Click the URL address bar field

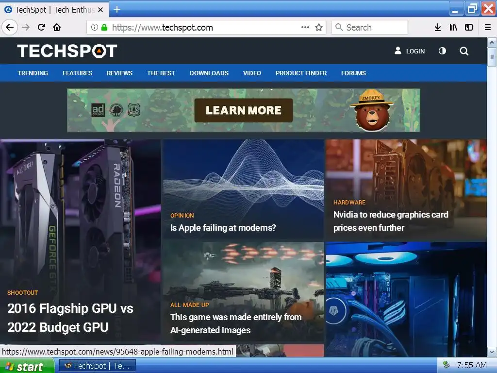pos(206,28)
